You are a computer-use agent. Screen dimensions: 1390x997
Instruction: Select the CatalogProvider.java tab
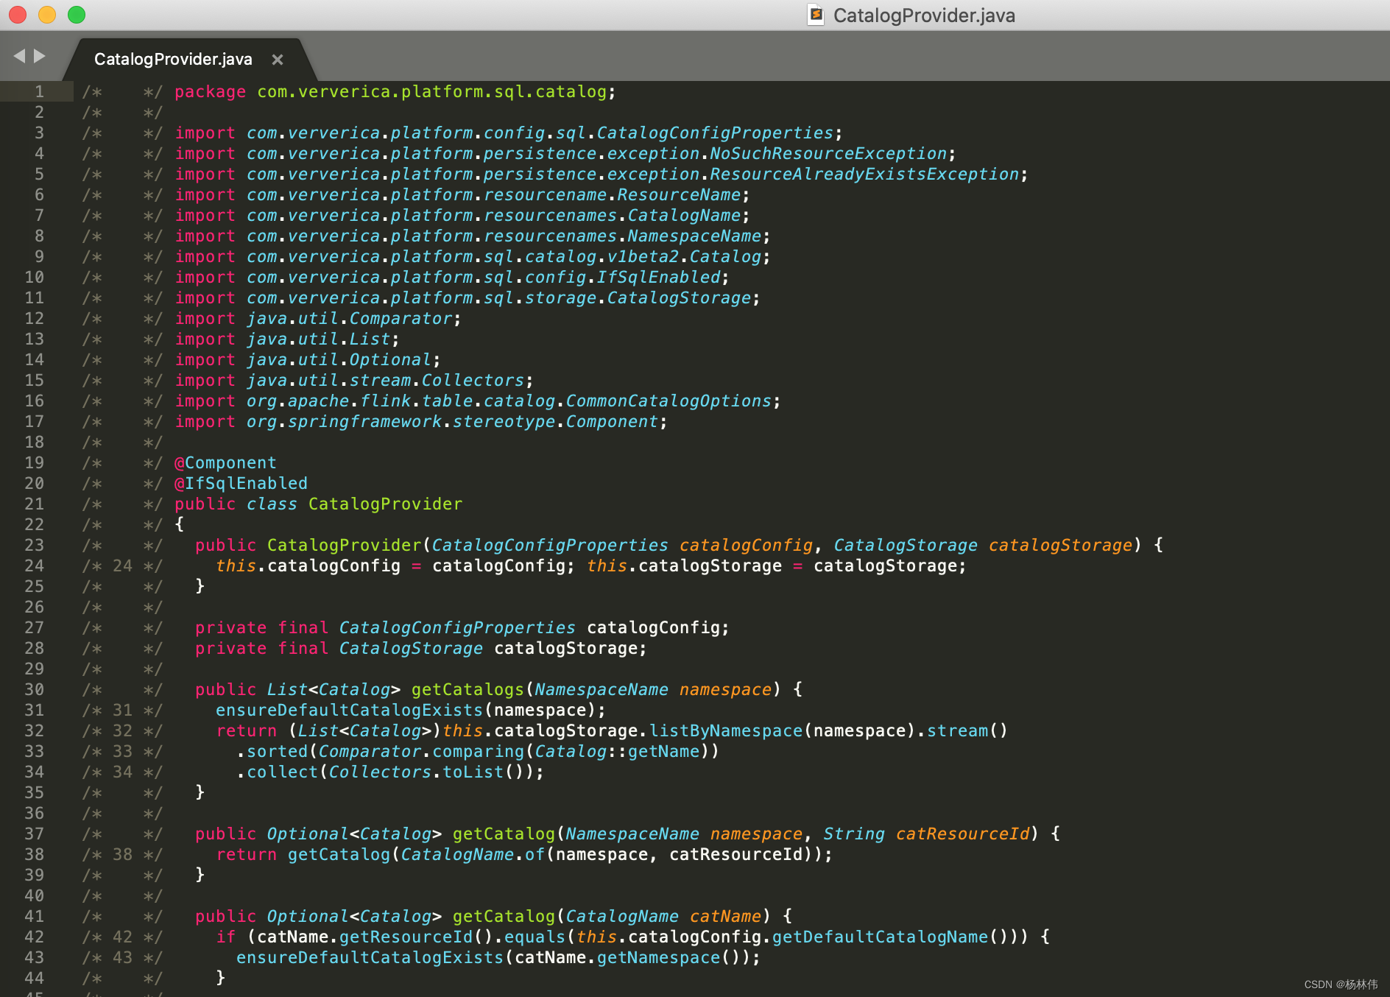(173, 60)
